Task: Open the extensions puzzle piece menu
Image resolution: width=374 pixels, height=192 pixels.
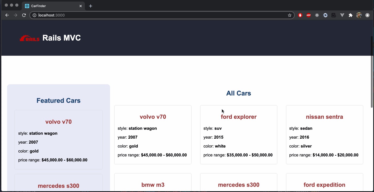Action: tap(351, 15)
